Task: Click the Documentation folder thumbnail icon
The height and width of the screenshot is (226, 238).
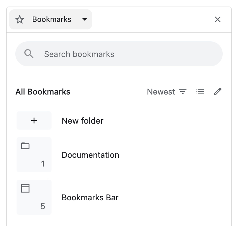Action: pyautogui.click(x=34, y=155)
